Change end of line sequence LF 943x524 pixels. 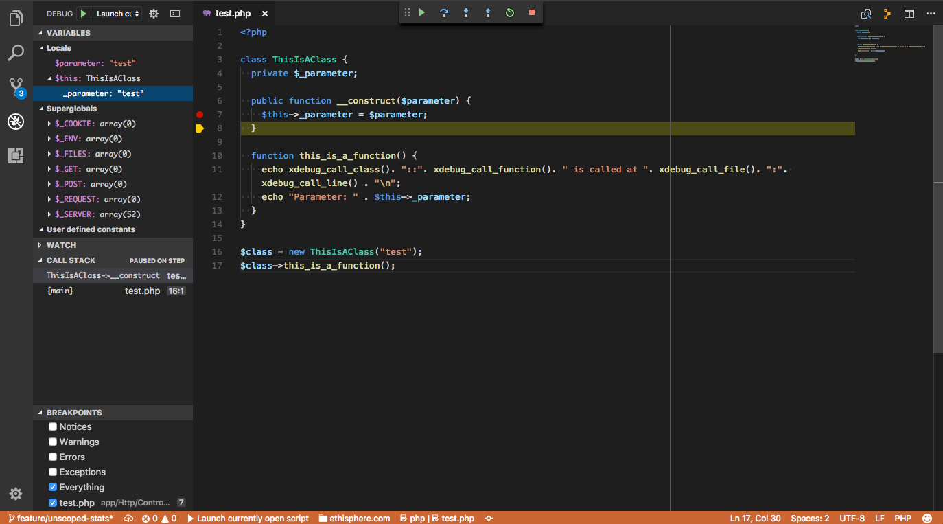click(x=880, y=519)
